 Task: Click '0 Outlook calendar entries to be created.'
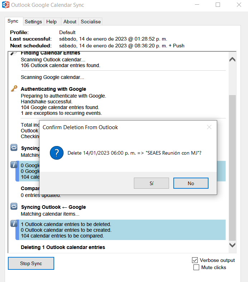click(66, 230)
